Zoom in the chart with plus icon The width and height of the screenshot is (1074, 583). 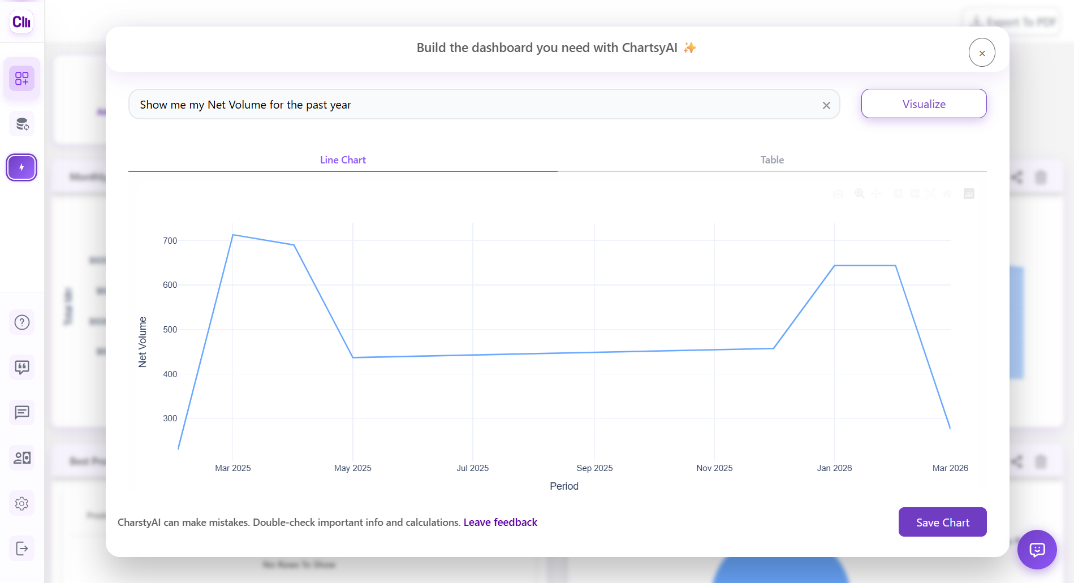tap(898, 193)
